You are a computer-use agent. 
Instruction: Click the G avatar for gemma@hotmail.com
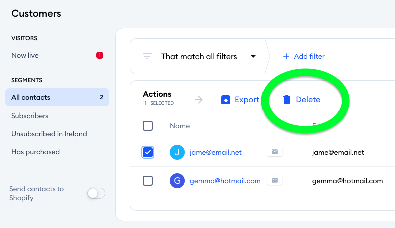pos(177,181)
